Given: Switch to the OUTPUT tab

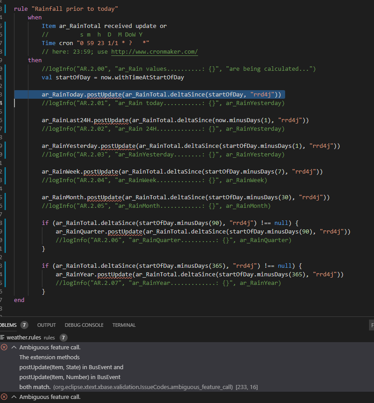Looking at the screenshot, I should pyautogui.click(x=46, y=325).
